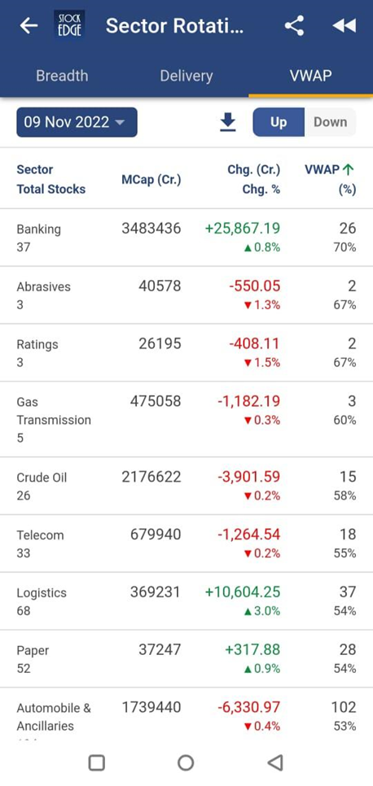Open the StockEdge logo
373x786 pixels.
coord(69,25)
